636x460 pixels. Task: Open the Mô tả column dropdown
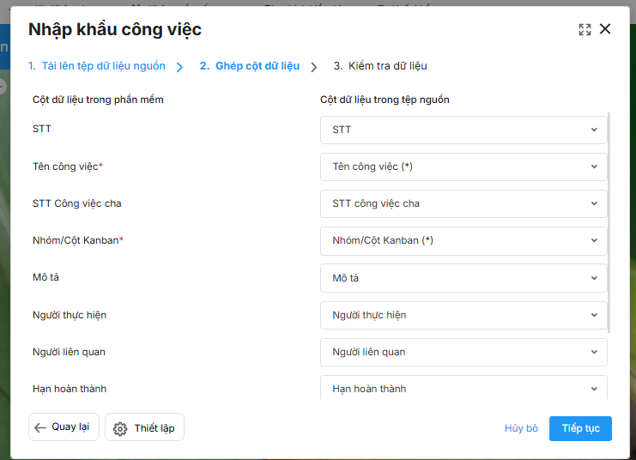463,278
